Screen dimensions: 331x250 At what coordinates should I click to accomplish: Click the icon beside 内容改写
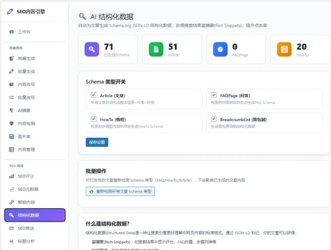[x=12, y=84]
